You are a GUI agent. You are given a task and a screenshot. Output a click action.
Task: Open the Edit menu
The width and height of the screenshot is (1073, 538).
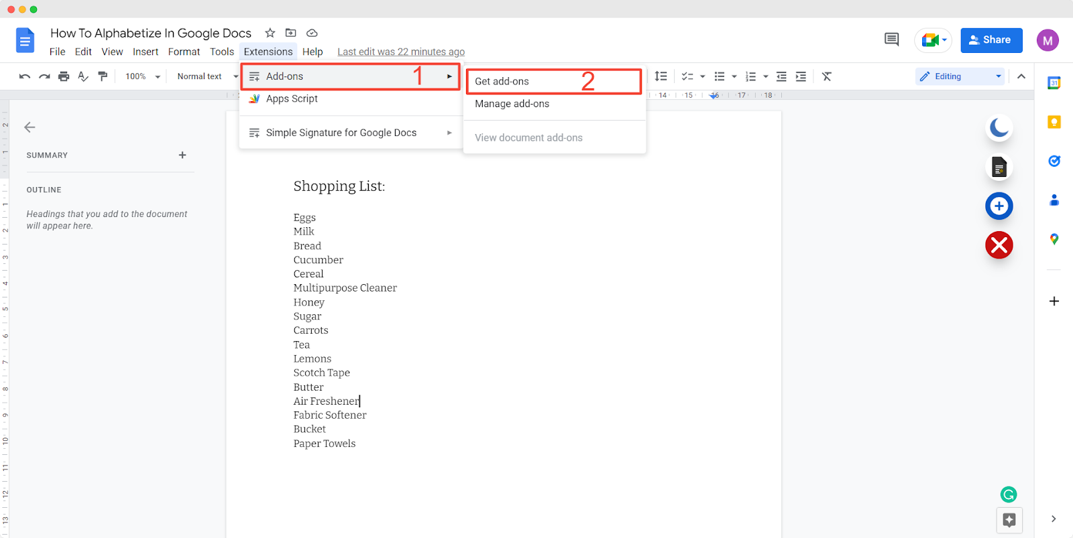(x=83, y=52)
